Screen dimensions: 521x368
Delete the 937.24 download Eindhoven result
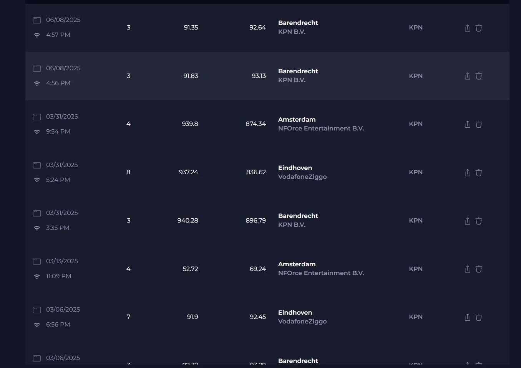pyautogui.click(x=479, y=172)
